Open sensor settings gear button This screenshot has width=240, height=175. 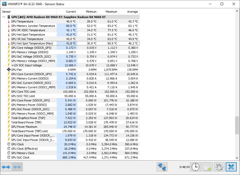click(219, 167)
